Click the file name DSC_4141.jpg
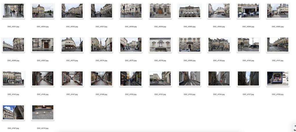Viewport: 296px width, 132px height. tap(278, 61)
